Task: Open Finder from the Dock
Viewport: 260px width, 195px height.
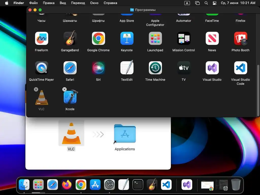Action: 24,185
